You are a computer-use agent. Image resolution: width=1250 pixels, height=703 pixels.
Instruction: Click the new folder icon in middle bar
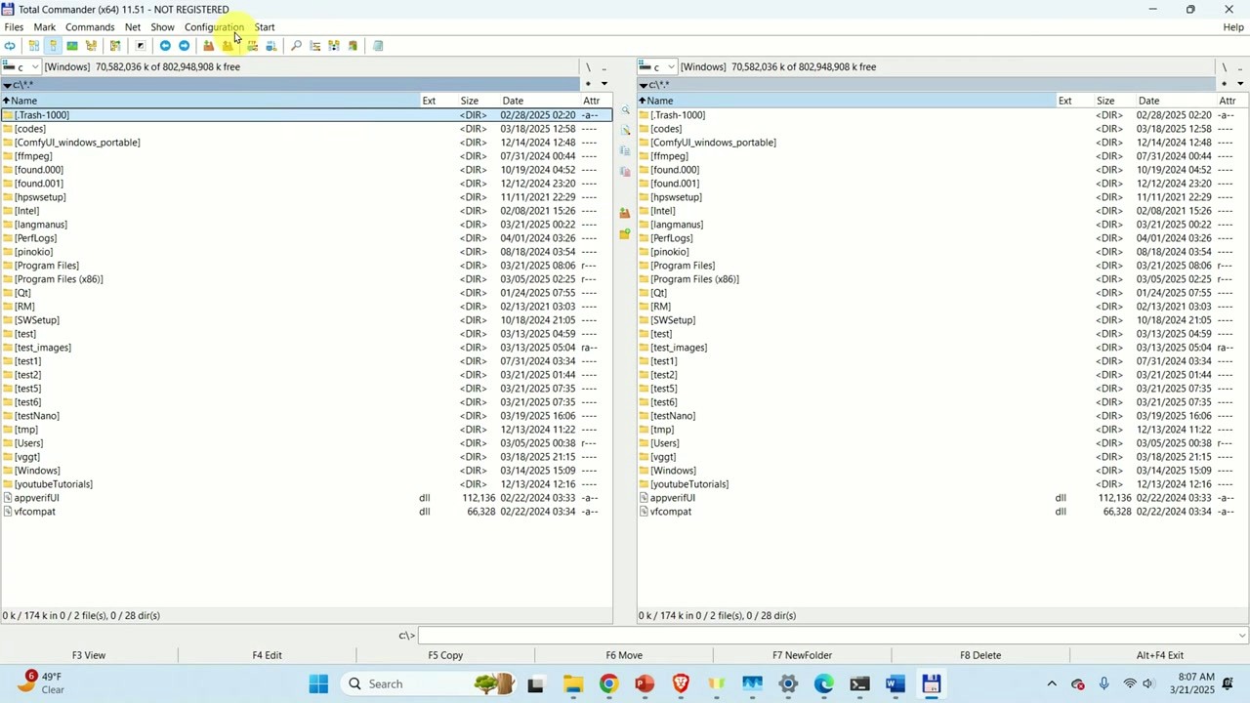click(x=625, y=233)
